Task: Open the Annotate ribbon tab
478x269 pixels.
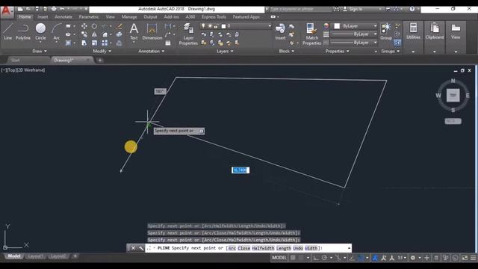Action: pos(63,16)
